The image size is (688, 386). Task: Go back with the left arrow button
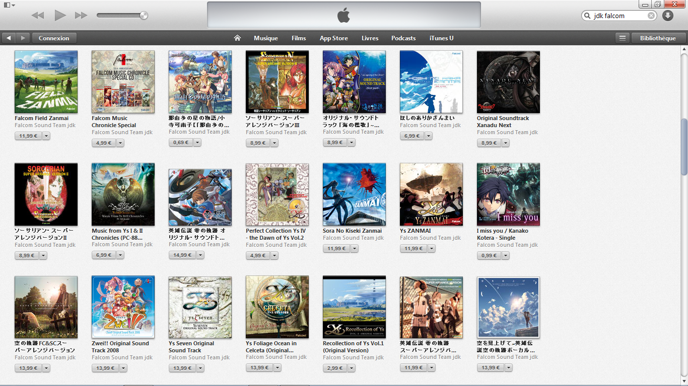tap(9, 38)
